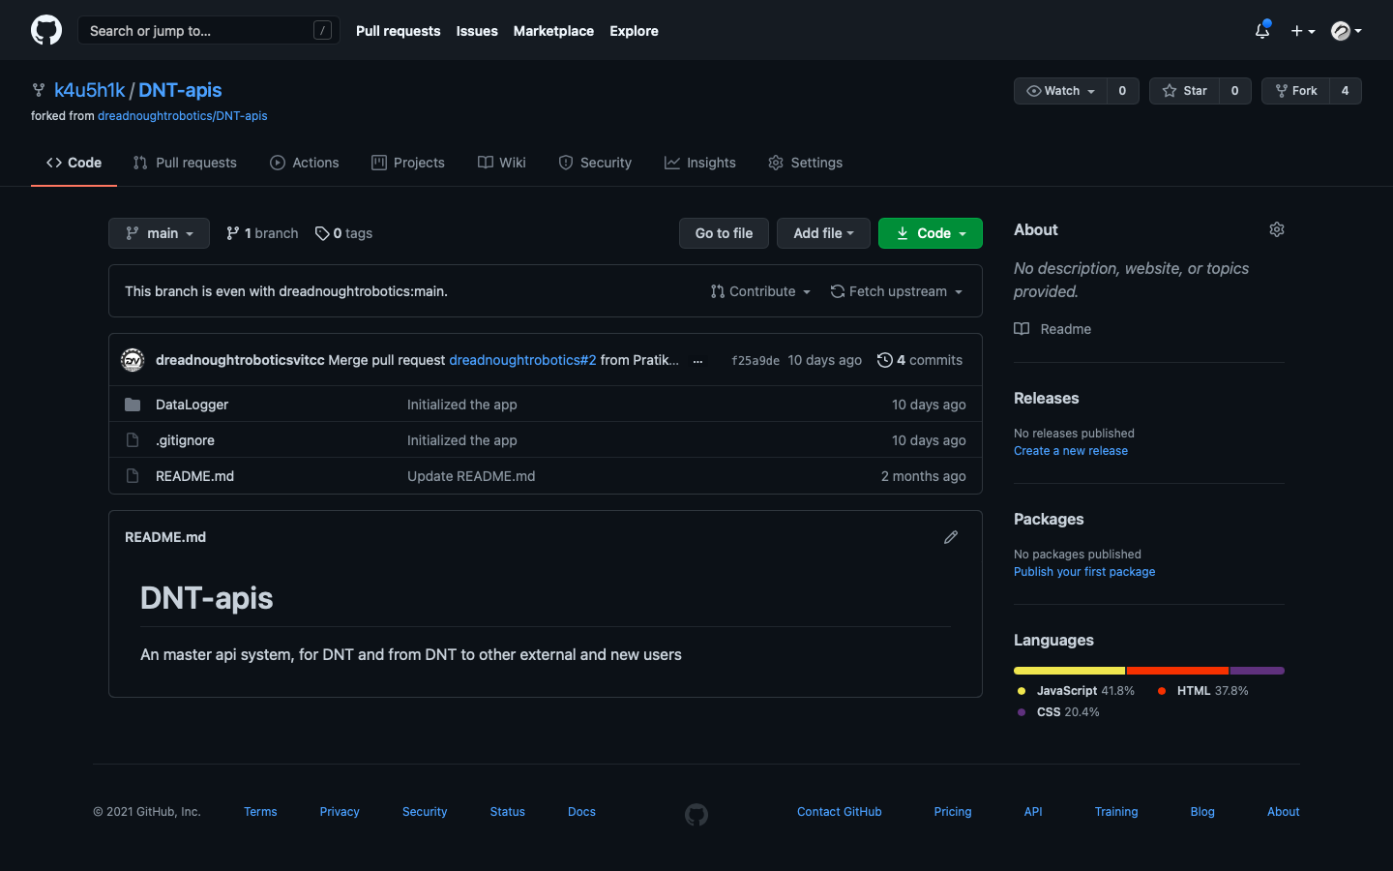
Task: Switch to the Settings tab
Action: coord(806,163)
